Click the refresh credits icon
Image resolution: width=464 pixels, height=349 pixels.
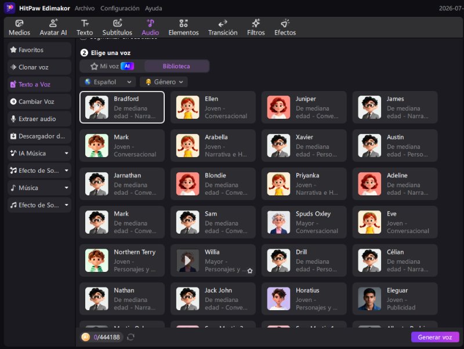pyautogui.click(x=131, y=337)
